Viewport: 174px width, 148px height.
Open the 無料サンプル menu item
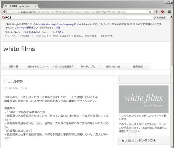click(x=88, y=66)
